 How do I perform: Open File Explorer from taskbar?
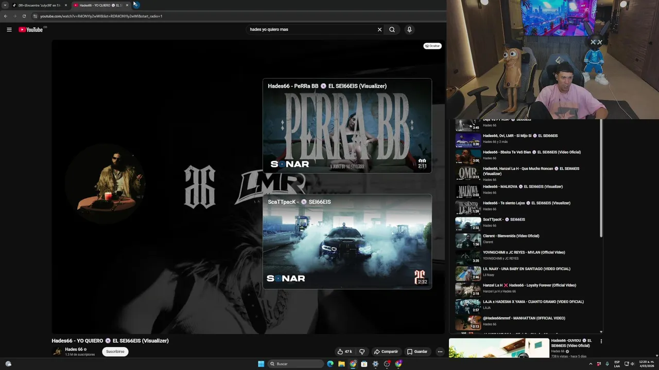tap(341, 364)
